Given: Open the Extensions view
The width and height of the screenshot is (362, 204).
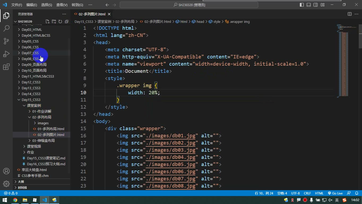Looking at the screenshot, I should 6,67.
